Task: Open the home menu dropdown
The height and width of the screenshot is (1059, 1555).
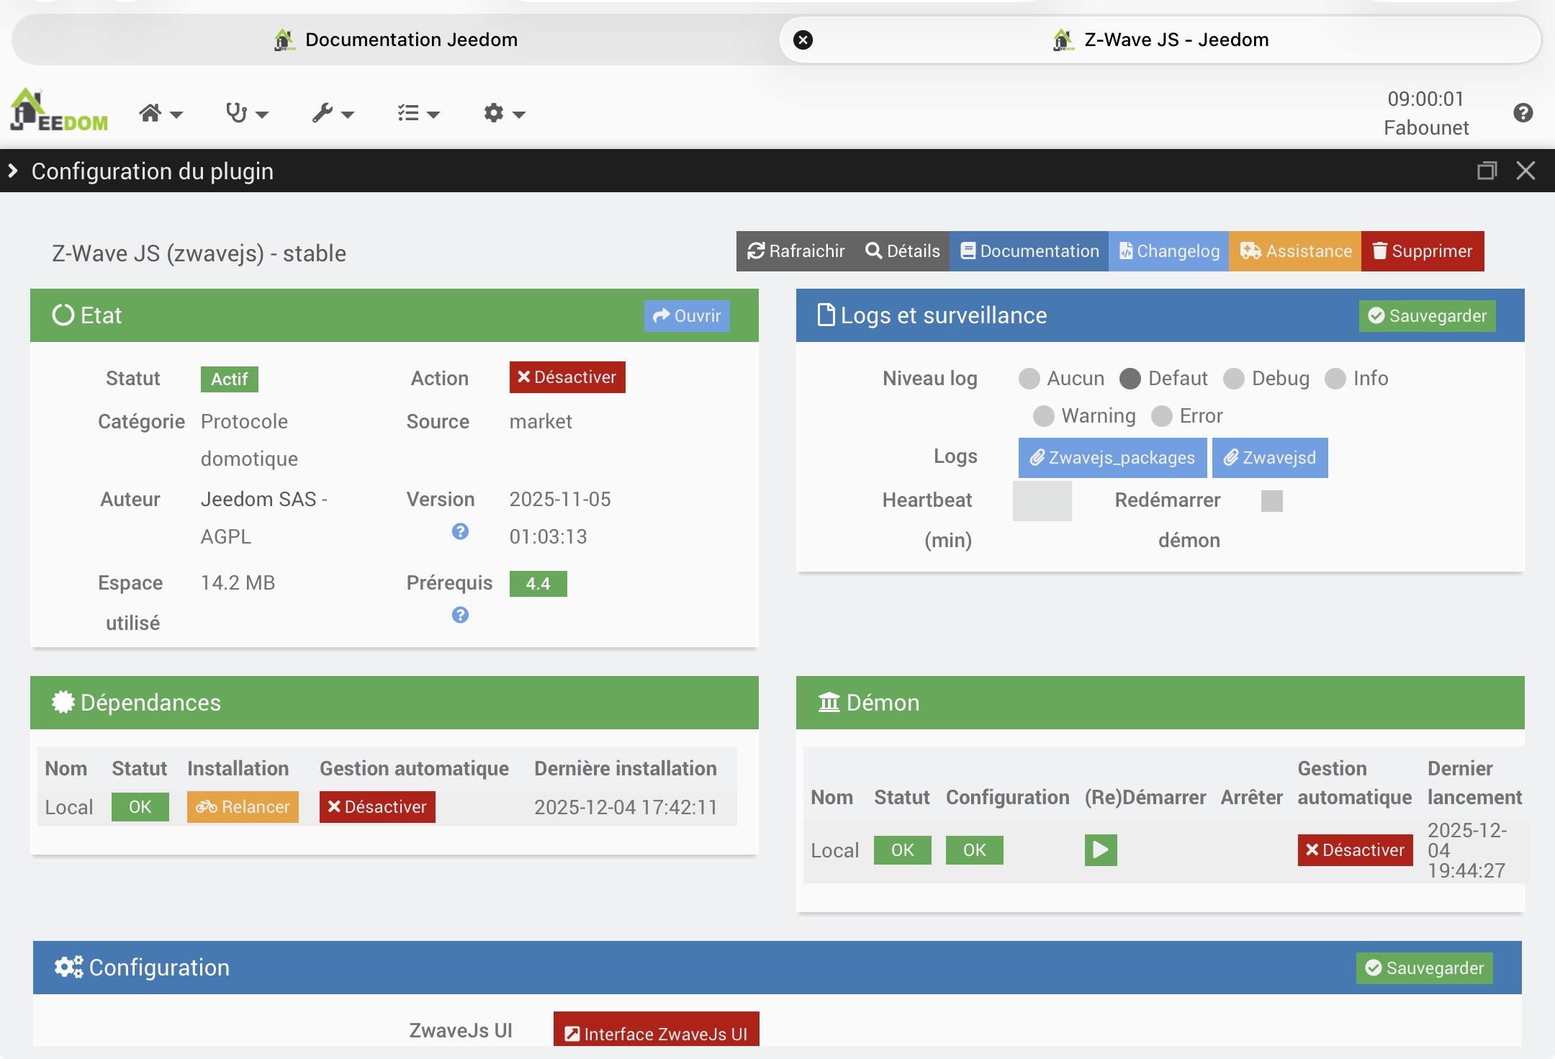Action: 160,113
